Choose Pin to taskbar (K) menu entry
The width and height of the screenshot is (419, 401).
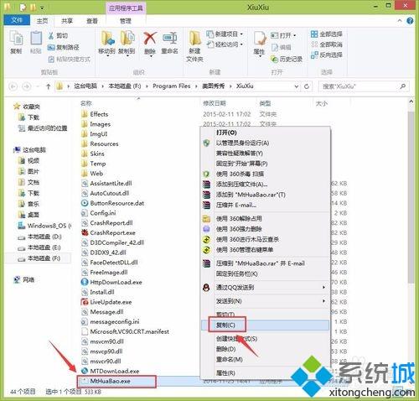click(x=265, y=273)
